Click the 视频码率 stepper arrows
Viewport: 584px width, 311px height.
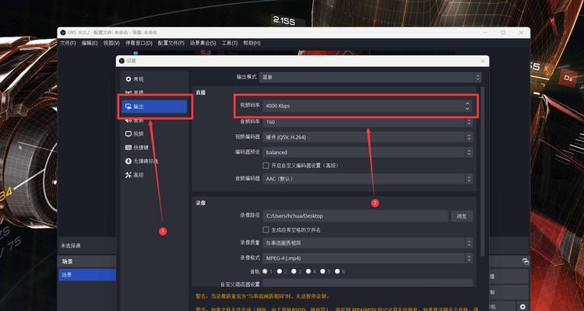(467, 106)
